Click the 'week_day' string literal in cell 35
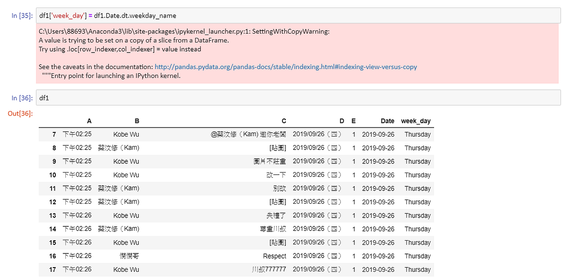The width and height of the screenshot is (568, 278). (57, 16)
